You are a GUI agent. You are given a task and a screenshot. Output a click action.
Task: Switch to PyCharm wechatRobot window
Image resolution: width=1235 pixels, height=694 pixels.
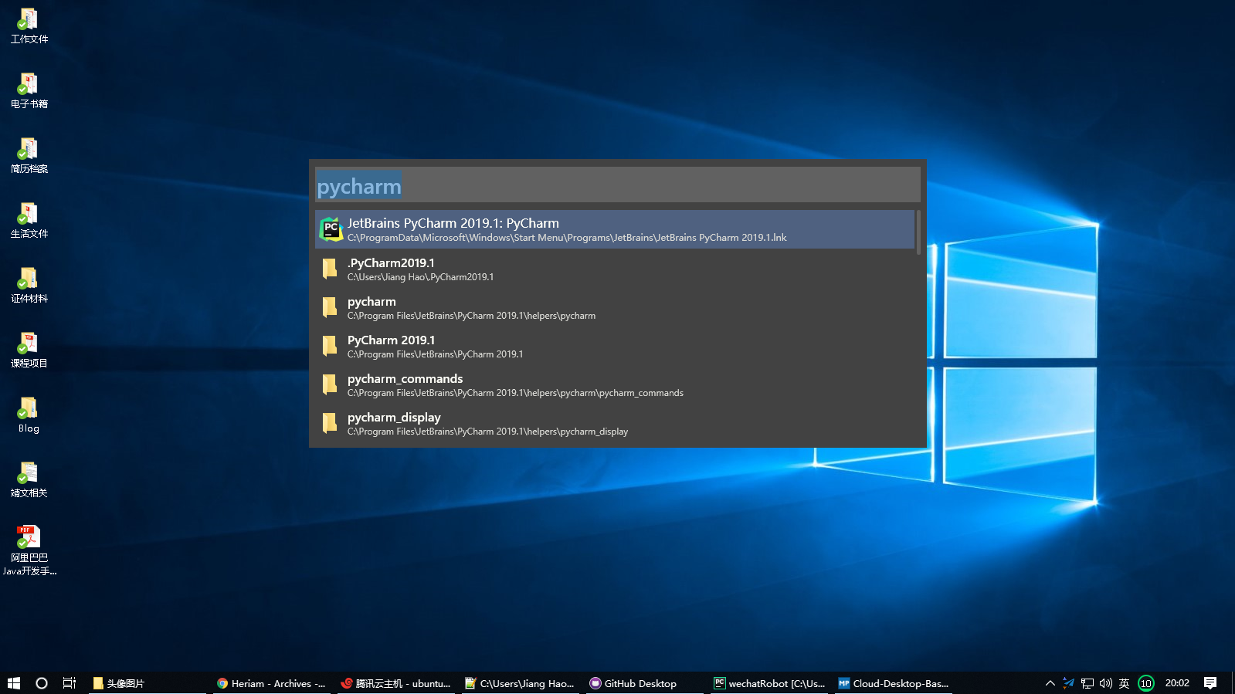click(x=768, y=683)
